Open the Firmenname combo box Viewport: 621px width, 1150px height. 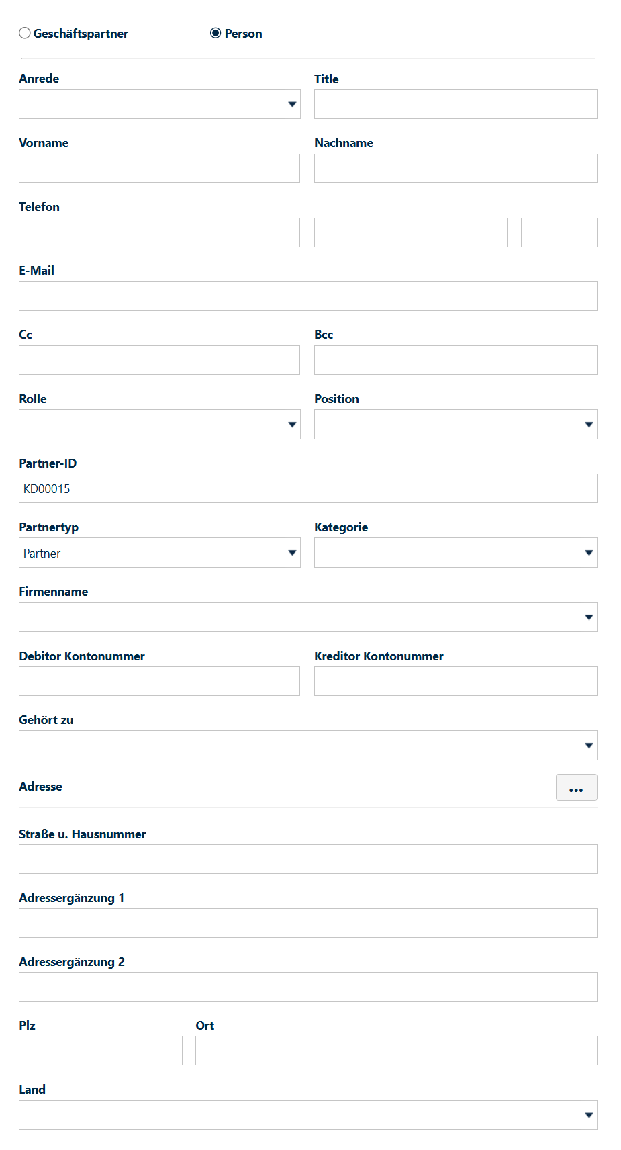coord(308,617)
